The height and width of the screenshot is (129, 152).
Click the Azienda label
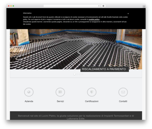pos(29,101)
